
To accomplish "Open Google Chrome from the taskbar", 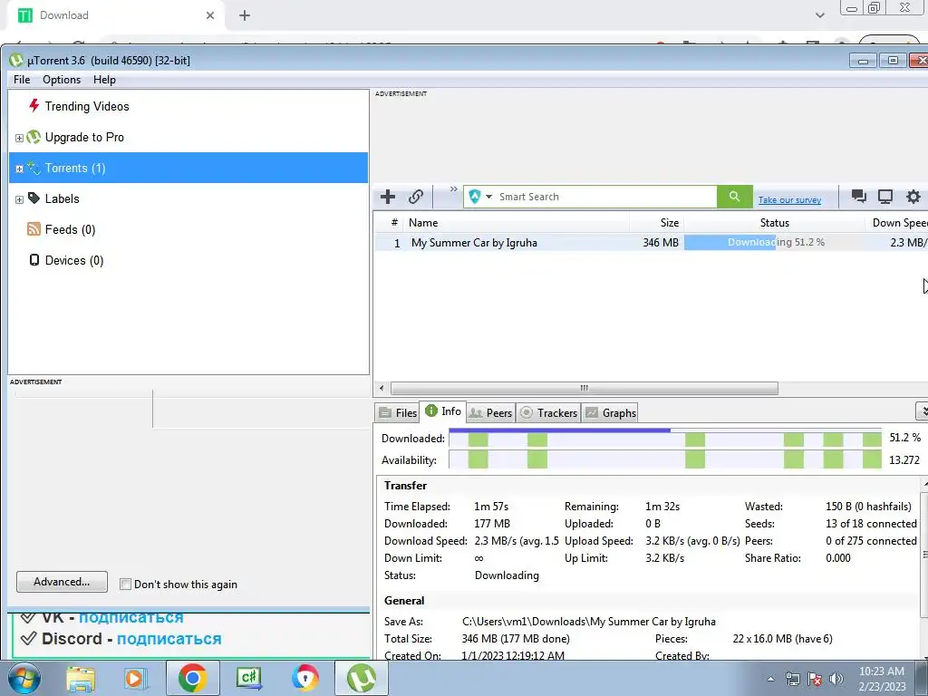I will point(192,678).
